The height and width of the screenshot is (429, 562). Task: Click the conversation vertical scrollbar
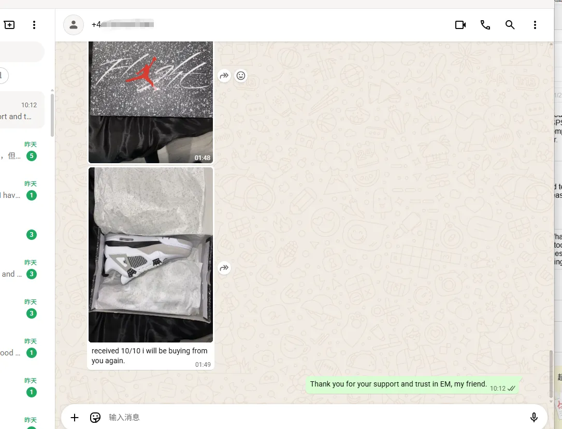pos(551,373)
